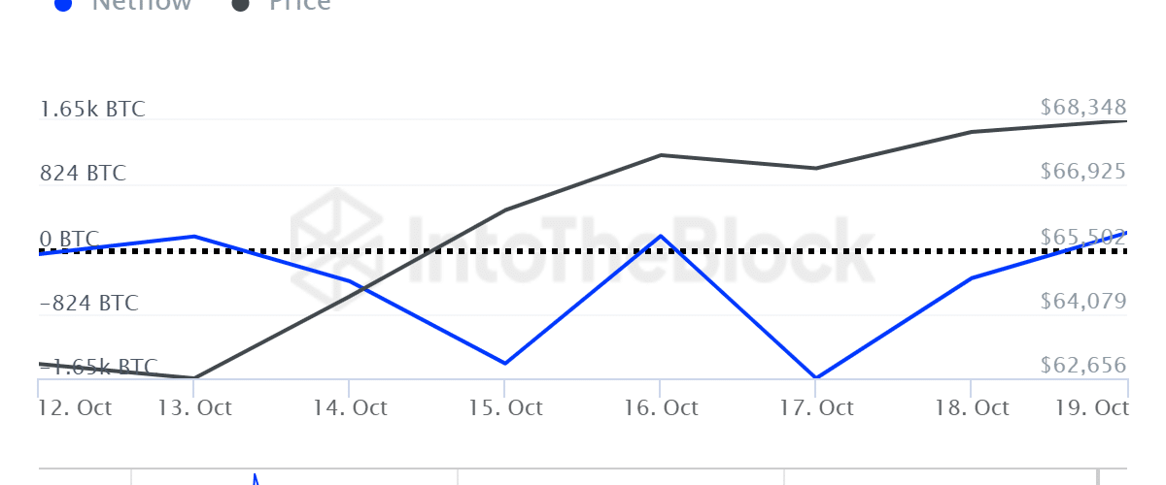The width and height of the screenshot is (1166, 485).
Task: Click the Netflow low point at 17. Oct
Action: [816, 377]
